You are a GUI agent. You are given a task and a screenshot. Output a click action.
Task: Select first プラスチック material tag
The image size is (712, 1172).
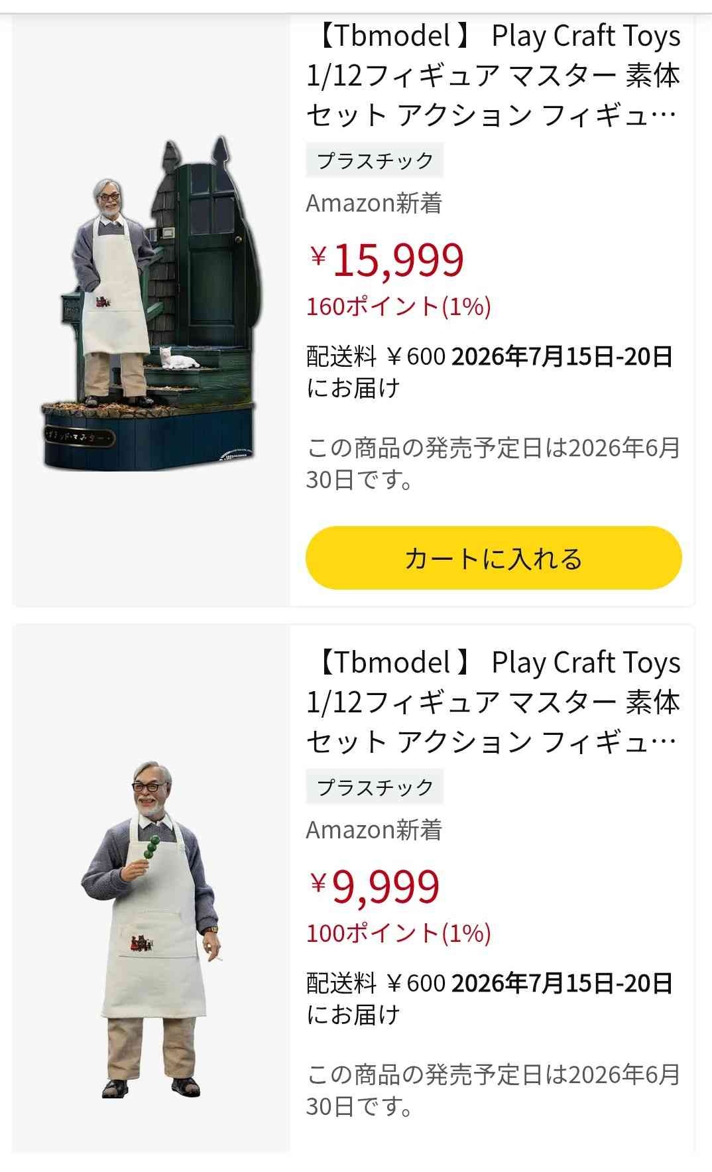(375, 161)
